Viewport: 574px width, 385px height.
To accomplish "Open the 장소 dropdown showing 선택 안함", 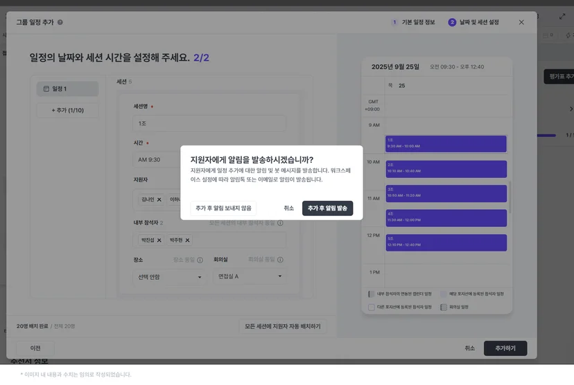I will coord(169,277).
